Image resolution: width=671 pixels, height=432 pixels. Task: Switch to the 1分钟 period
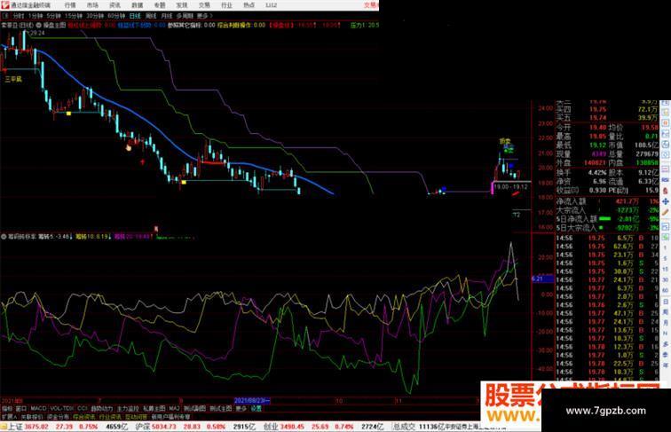(36, 16)
